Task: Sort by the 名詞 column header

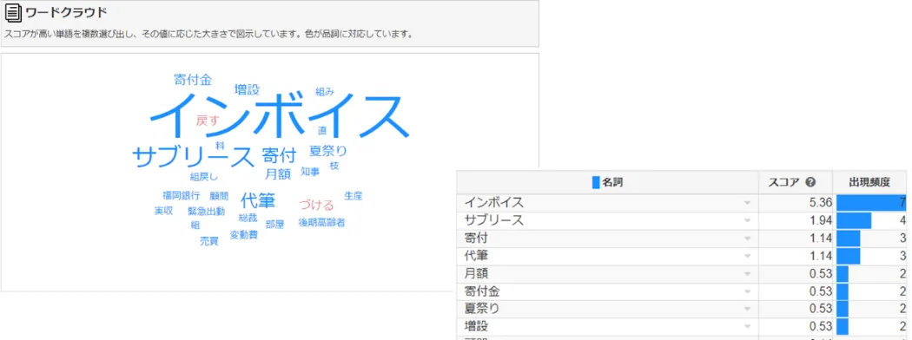Action: pos(608,182)
